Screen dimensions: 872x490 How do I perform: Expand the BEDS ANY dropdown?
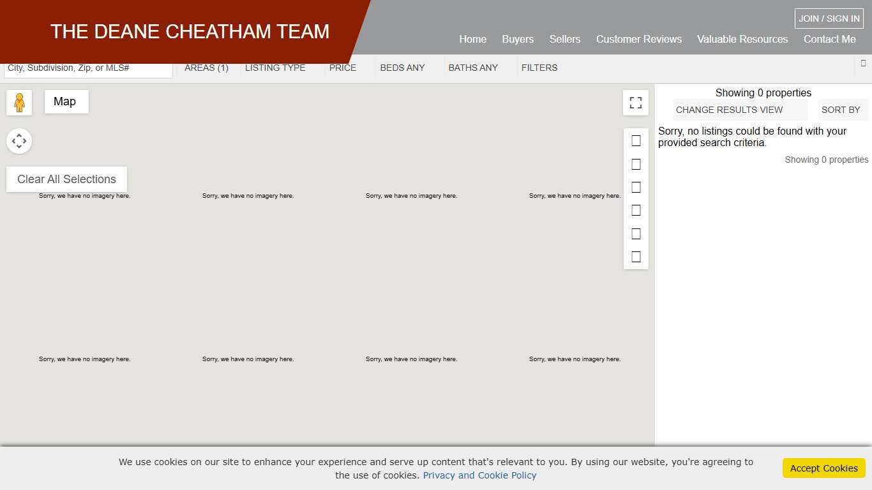coord(402,68)
